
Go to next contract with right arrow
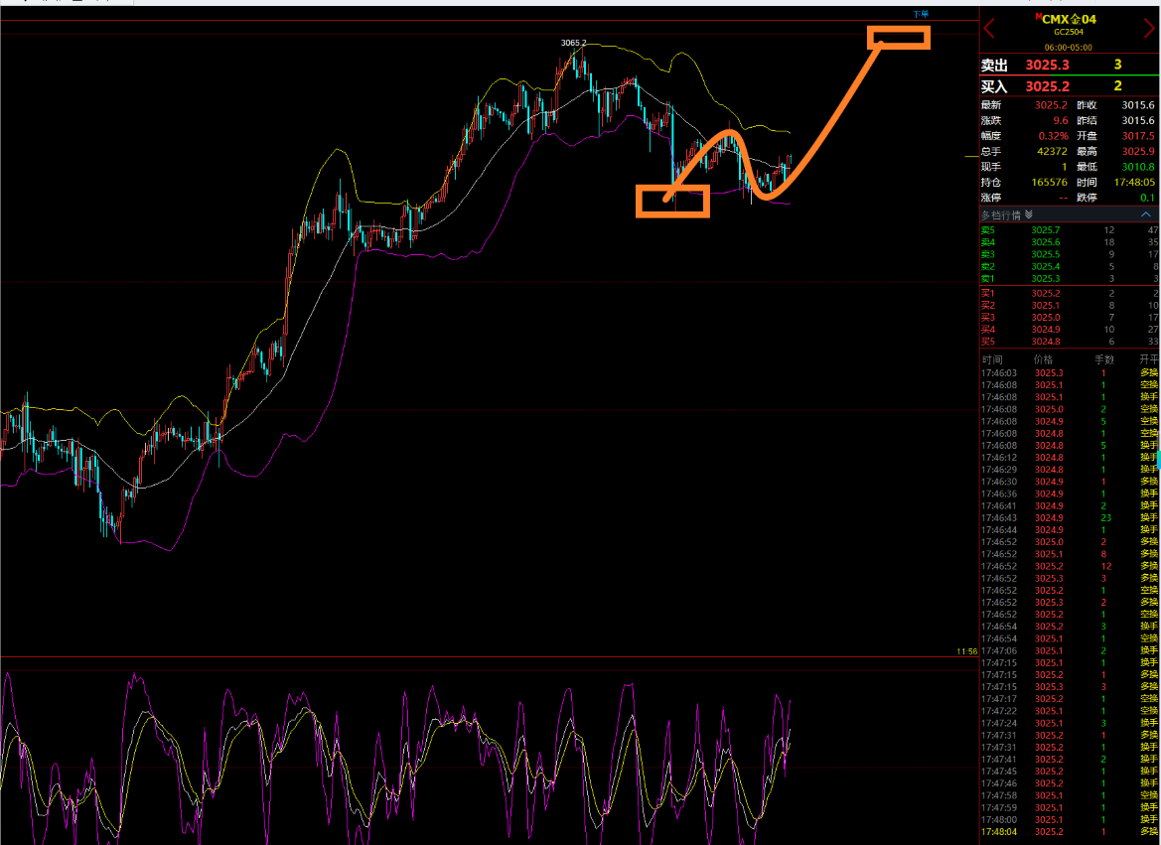click(1151, 30)
